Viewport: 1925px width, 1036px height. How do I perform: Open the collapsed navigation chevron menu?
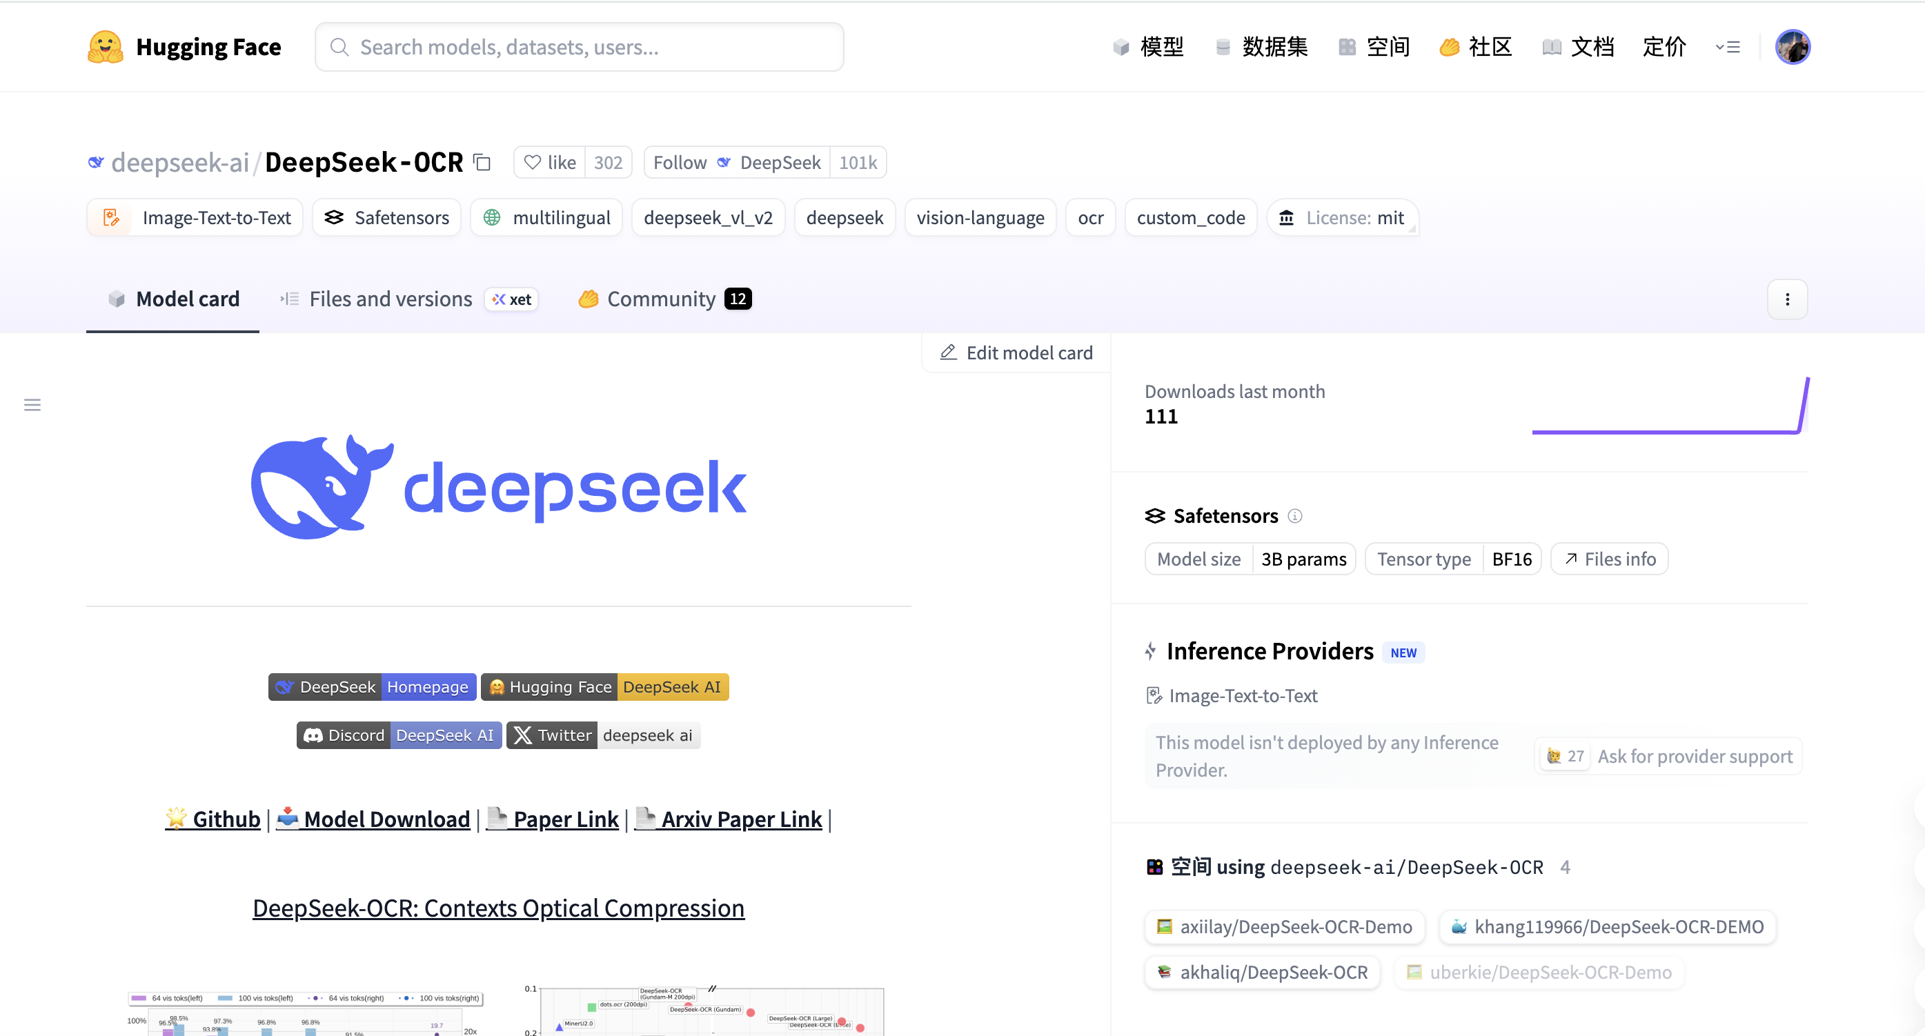click(x=1727, y=46)
